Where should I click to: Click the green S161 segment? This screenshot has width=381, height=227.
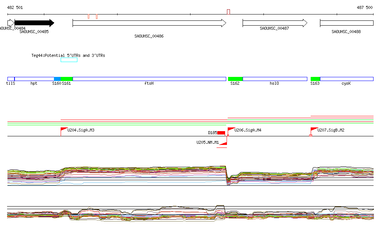[x=67, y=79]
